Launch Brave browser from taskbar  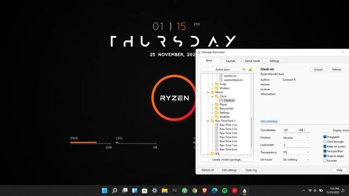coord(204,191)
